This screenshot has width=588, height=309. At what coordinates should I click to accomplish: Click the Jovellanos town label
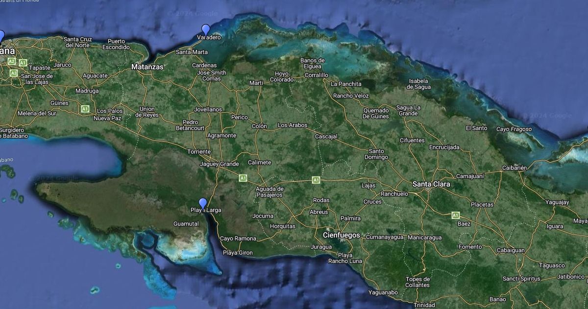[x=208, y=109]
